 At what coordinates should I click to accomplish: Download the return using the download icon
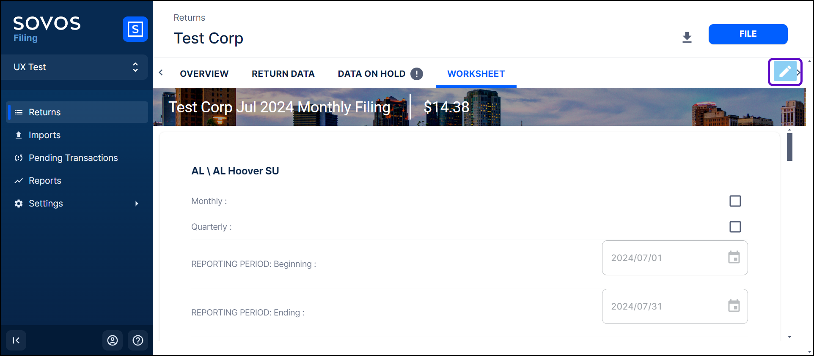click(x=687, y=37)
